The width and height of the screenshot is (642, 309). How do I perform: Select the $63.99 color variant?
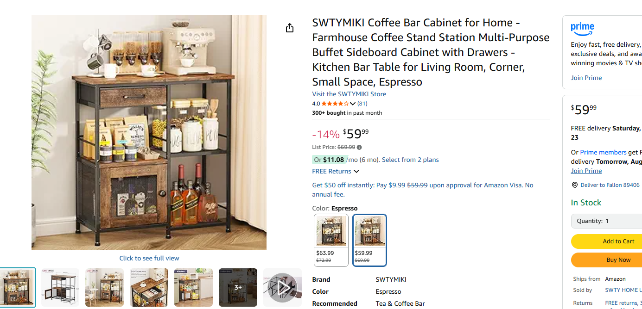click(x=331, y=240)
